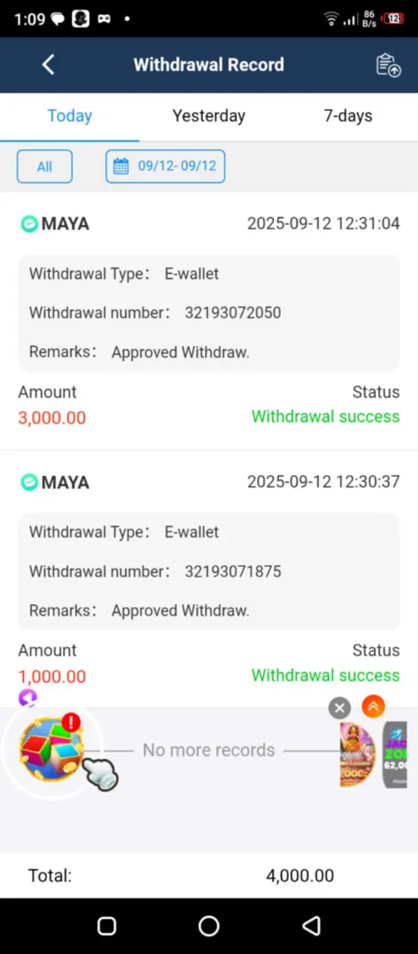The height and width of the screenshot is (954, 418).
Task: Tap the goddess game promo thumbnail
Action: pos(358,754)
